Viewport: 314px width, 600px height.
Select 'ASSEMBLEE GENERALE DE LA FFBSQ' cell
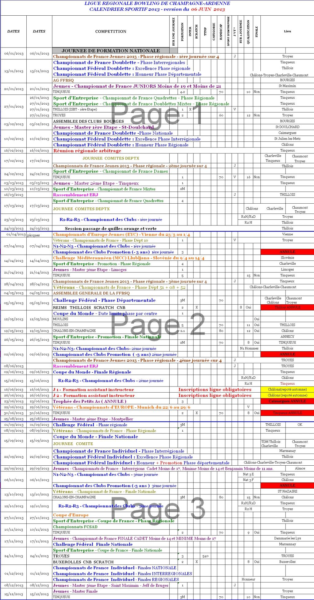[91, 293]
